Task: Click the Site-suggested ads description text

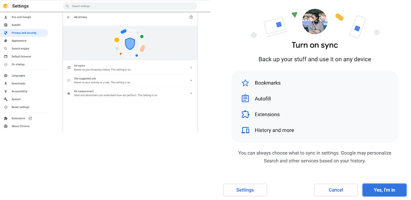Action: (x=102, y=82)
